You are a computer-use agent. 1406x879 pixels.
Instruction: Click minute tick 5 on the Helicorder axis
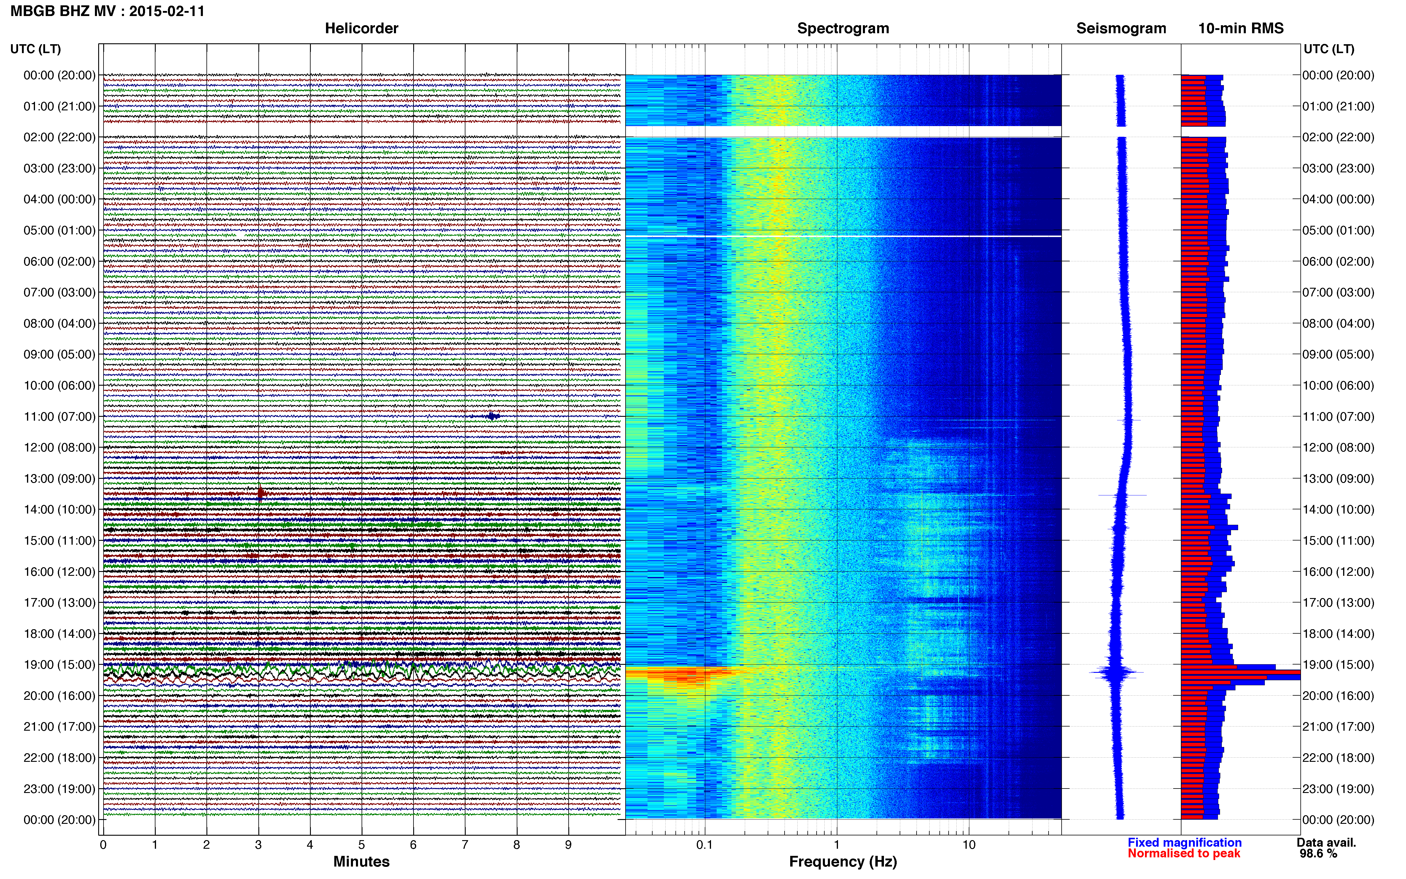[362, 845]
